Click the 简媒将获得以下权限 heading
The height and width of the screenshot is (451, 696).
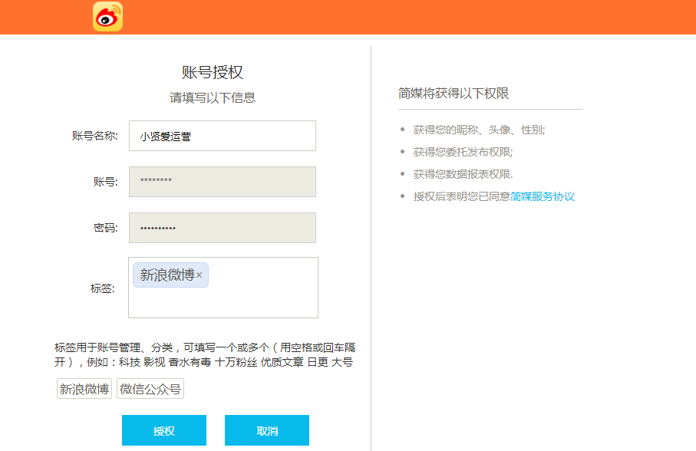454,93
